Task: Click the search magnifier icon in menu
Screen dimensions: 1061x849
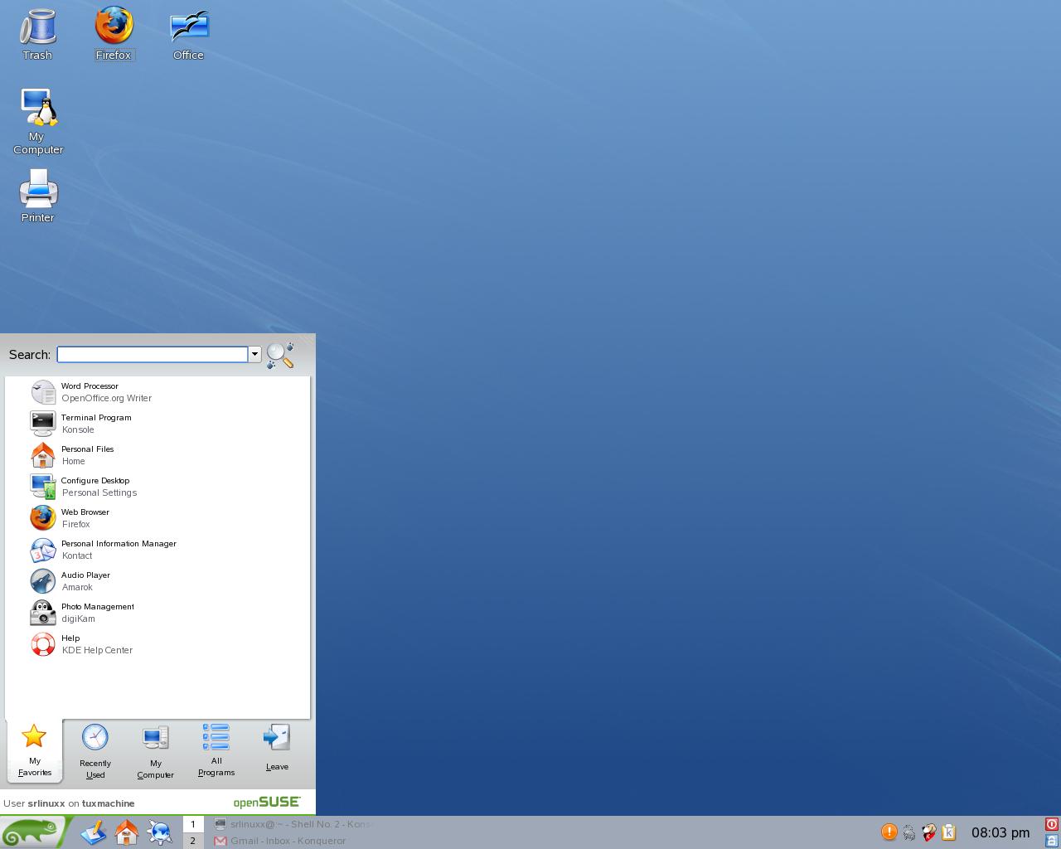Action: 280,355
